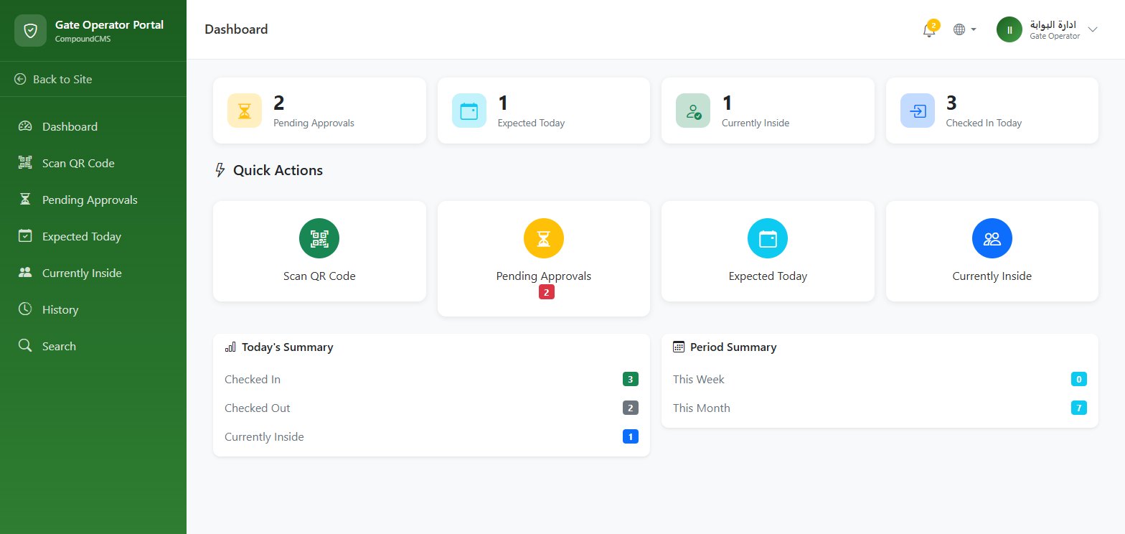1125x534 pixels.
Task: Click the red Pending Approvals count badge
Action: point(547,292)
